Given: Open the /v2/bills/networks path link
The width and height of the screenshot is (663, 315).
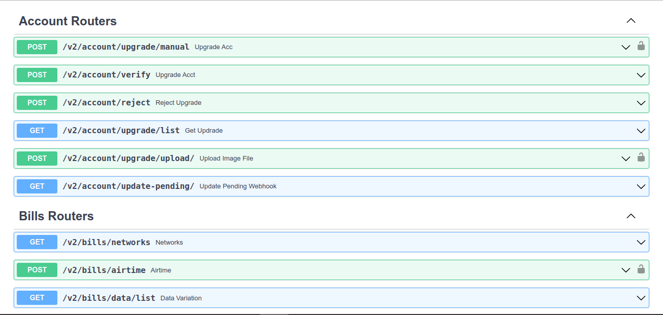Looking at the screenshot, I should point(107,242).
